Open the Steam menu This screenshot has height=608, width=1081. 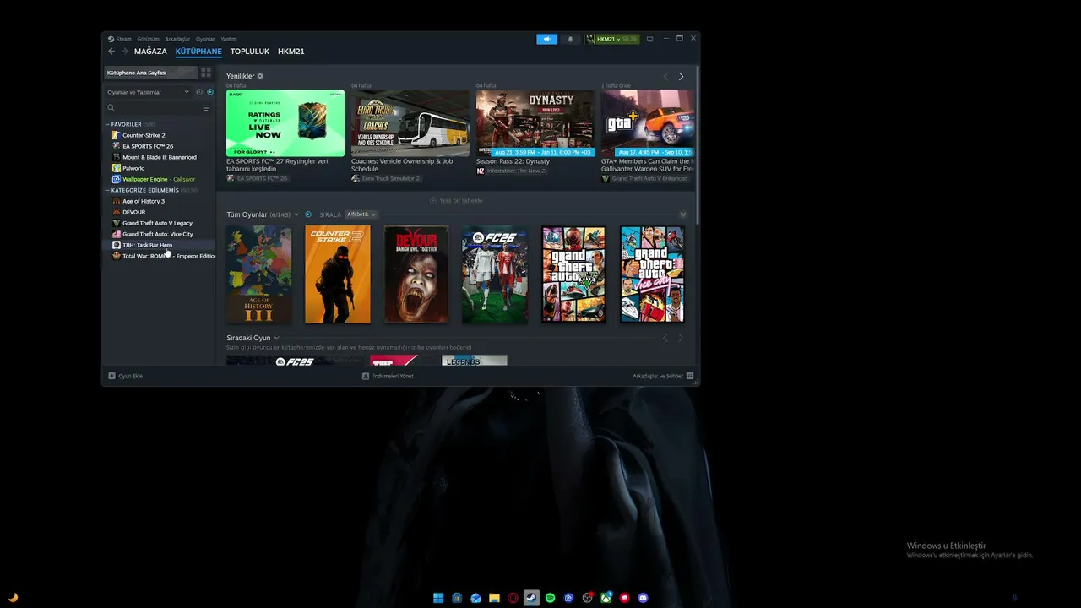(x=123, y=39)
